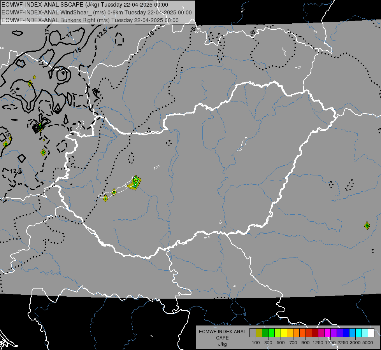Viewport: 381px width, 350px height.
Task: Pick the pure yellow legend swatch
Action: pos(284,332)
